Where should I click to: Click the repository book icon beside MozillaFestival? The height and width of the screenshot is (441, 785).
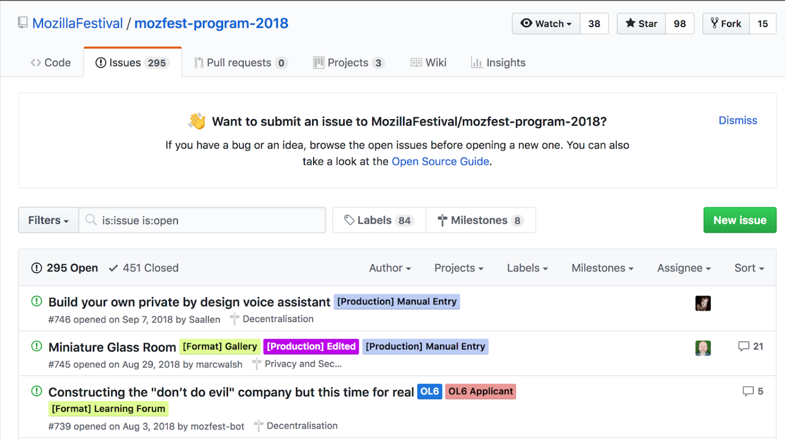click(23, 23)
